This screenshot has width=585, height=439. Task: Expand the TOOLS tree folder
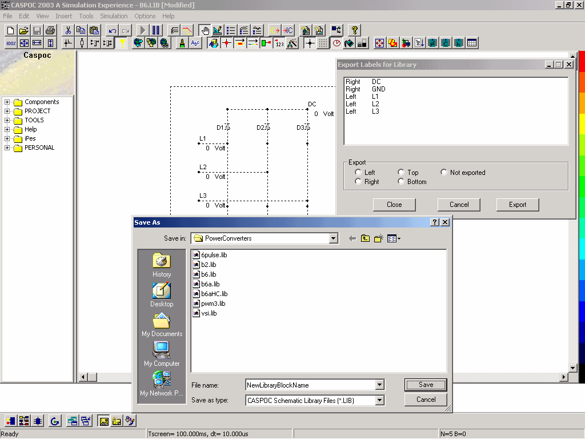(x=7, y=120)
